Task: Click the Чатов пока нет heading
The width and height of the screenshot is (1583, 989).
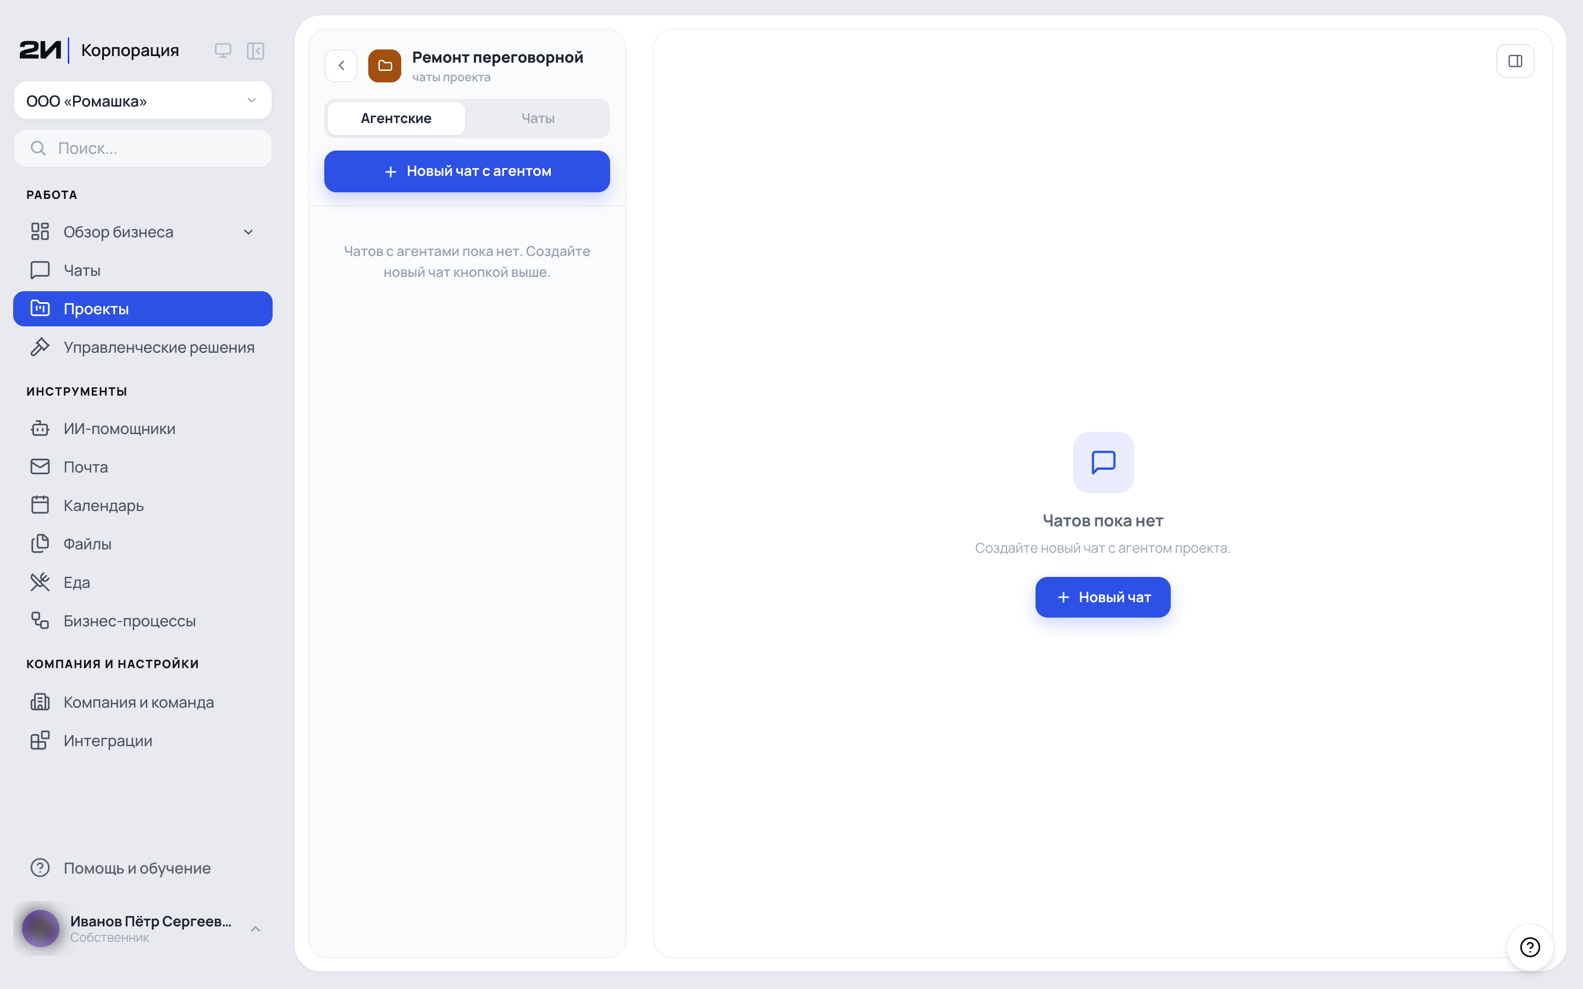Action: click(1103, 521)
